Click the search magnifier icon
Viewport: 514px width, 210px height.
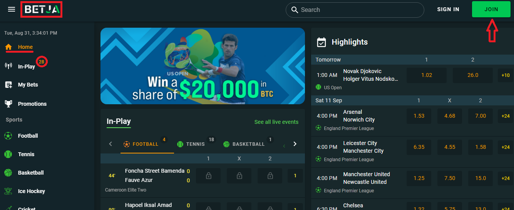pyautogui.click(x=295, y=10)
